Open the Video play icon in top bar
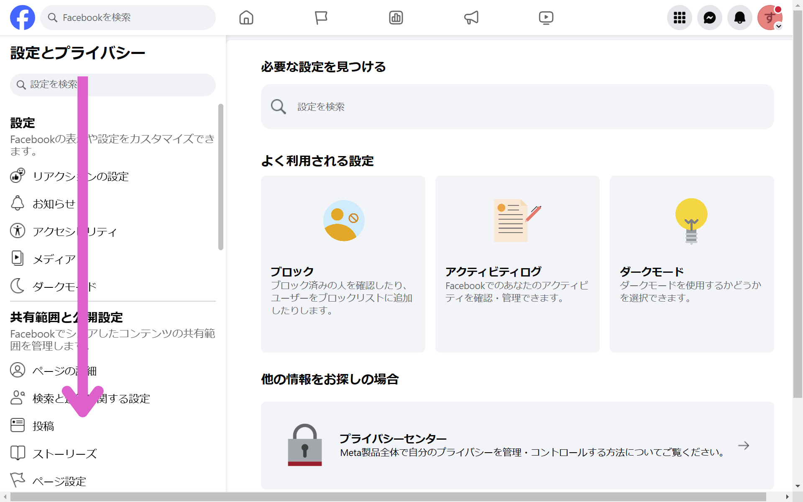Viewport: 803px width, 502px height. click(546, 18)
